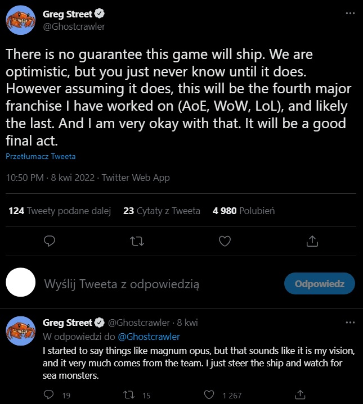Open the more options menu on reply tweet
The width and height of the screenshot is (363, 404).
click(x=350, y=323)
